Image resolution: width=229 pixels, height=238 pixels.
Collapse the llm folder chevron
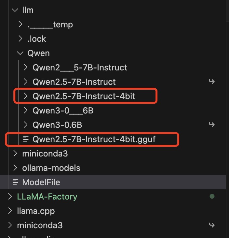(x=15, y=10)
